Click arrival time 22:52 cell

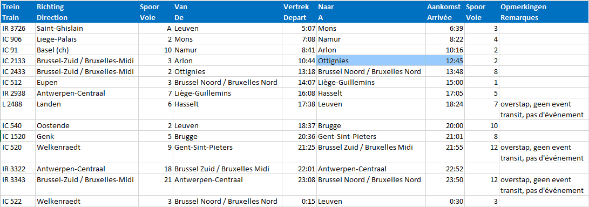click(x=445, y=169)
